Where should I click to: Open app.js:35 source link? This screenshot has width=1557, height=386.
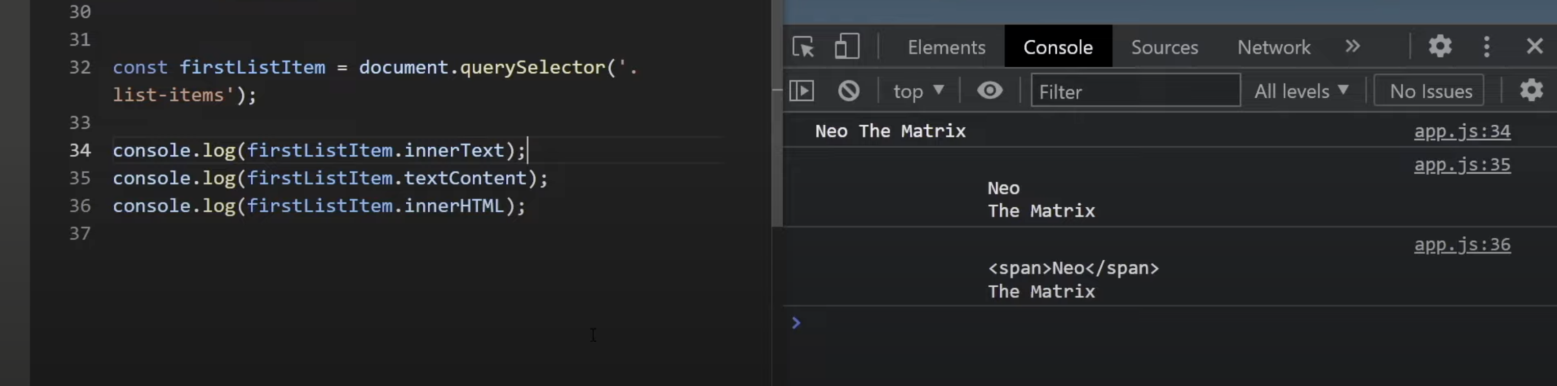1462,165
